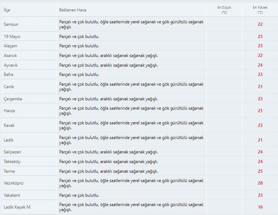Click Ladik Kayak M. high temperature 16
The width and height of the screenshot is (278, 215).
coord(260,207)
